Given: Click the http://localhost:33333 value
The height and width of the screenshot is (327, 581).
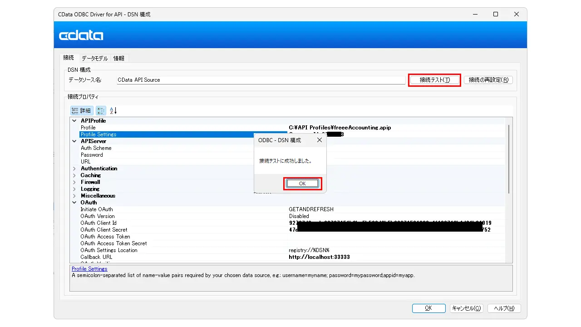Looking at the screenshot, I should point(320,257).
